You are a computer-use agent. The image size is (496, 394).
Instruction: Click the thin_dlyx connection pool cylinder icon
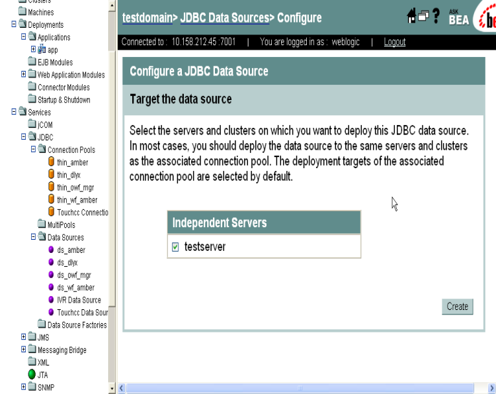tap(51, 174)
